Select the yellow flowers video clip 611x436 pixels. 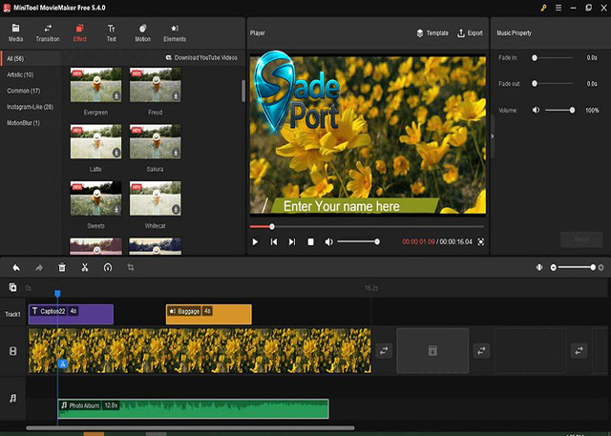[x=200, y=350]
